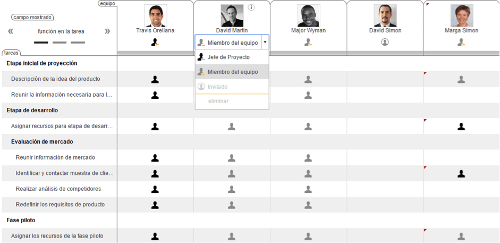Viewport: 500px width, 243px height.
Task: Click the campo mostrado label
Action: (32, 17)
